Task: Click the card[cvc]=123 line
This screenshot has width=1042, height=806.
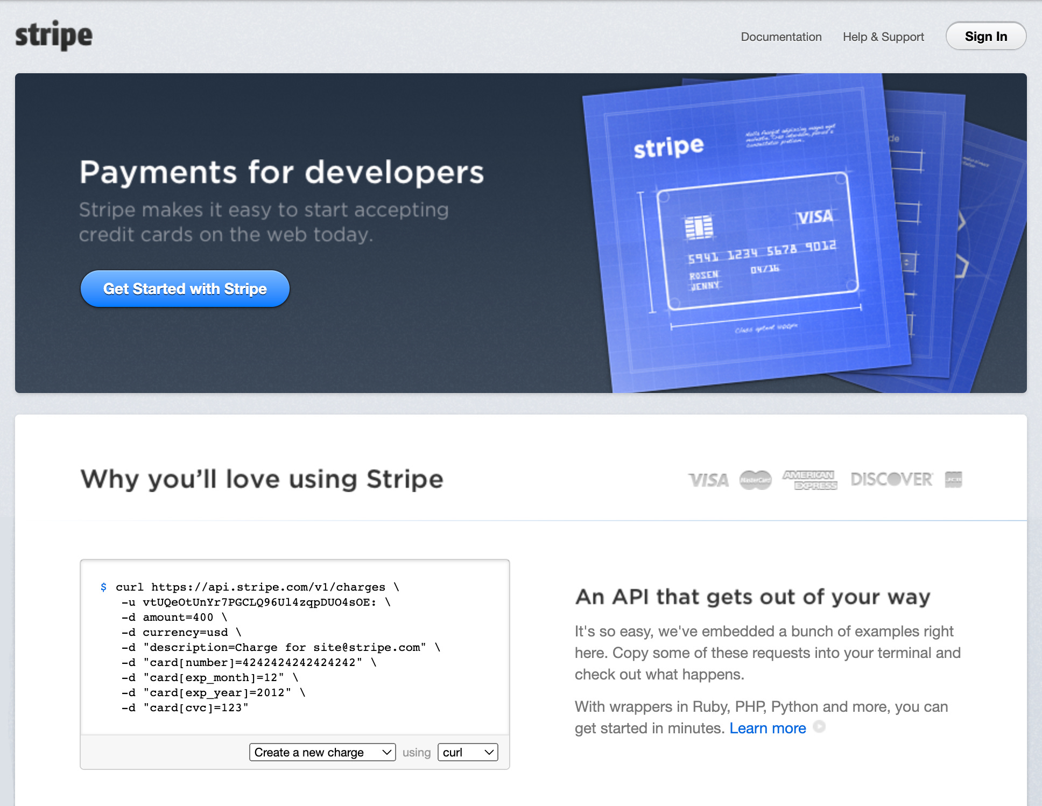Action: 185,707
